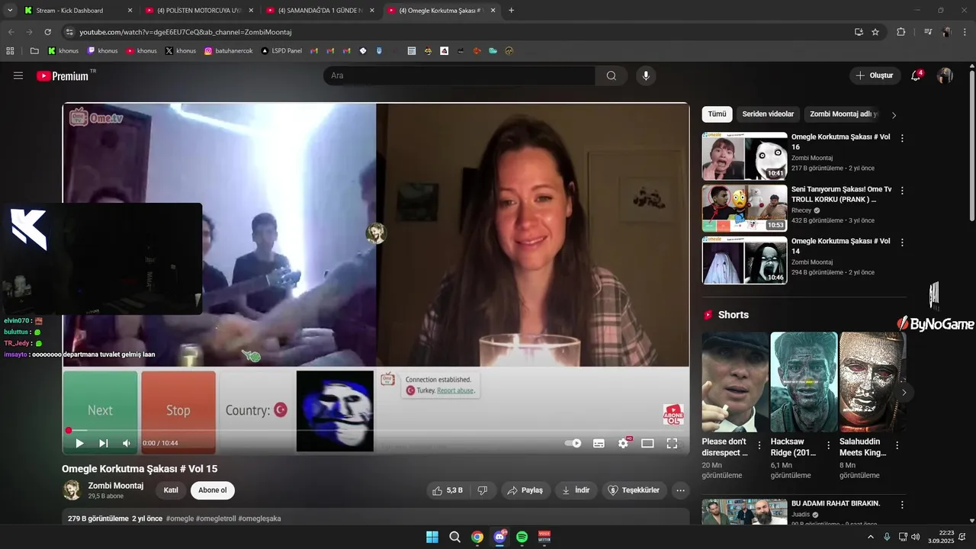Select the Zombi Moontaj adlı chip
The image size is (976, 549).
tap(844, 114)
